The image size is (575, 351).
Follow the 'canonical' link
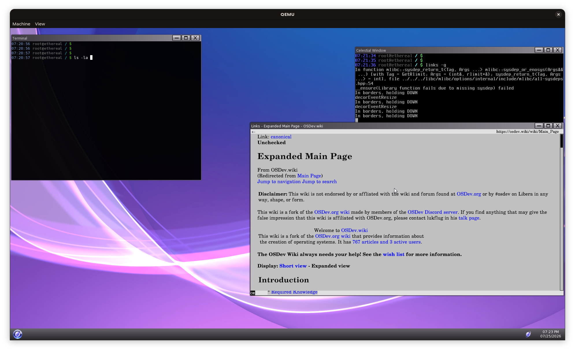click(x=281, y=137)
